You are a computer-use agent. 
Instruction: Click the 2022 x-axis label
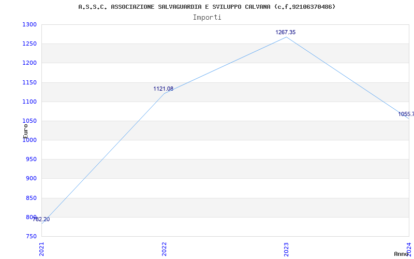pyautogui.click(x=164, y=249)
